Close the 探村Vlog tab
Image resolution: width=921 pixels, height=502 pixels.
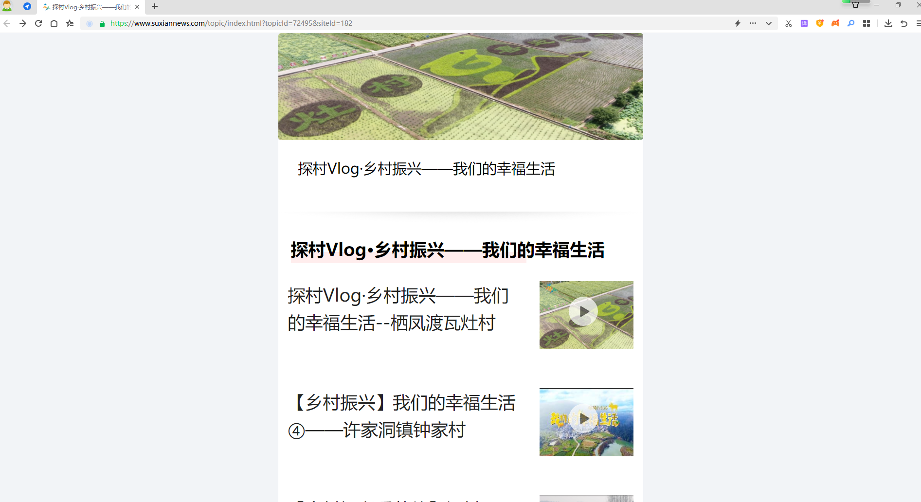tap(137, 7)
